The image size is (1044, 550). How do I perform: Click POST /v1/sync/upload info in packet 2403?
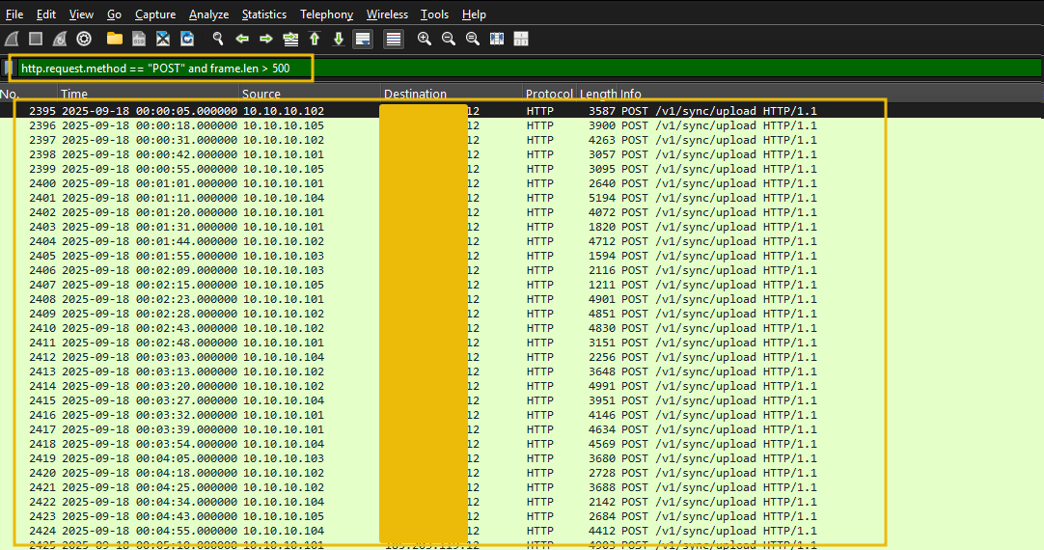[x=719, y=227]
